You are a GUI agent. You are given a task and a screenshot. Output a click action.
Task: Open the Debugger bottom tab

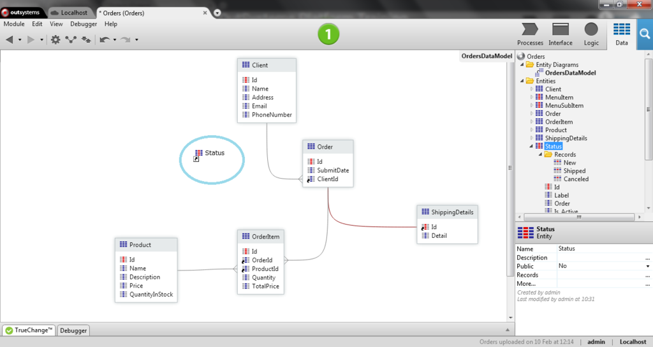point(73,331)
